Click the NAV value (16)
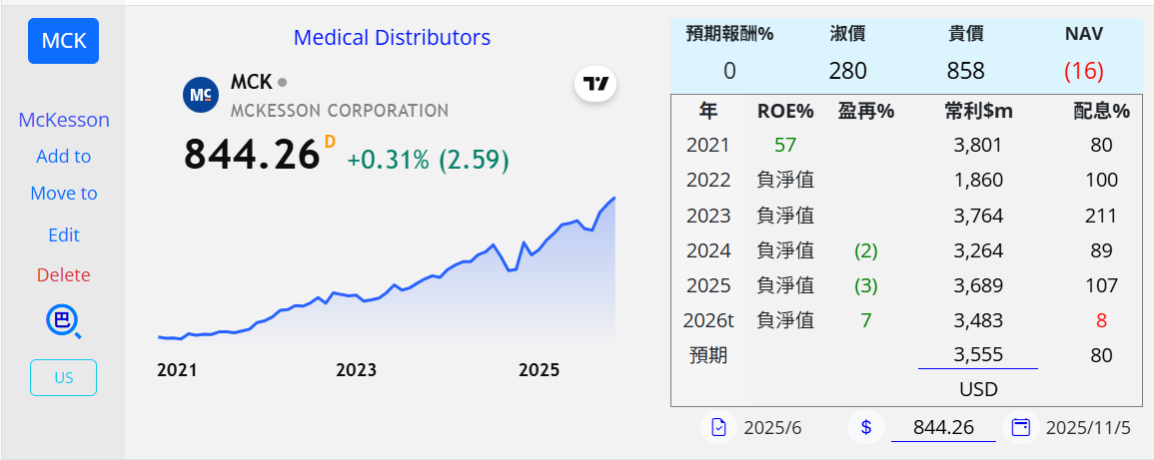Image resolution: width=1154 pixels, height=460 pixels. 1083,71
